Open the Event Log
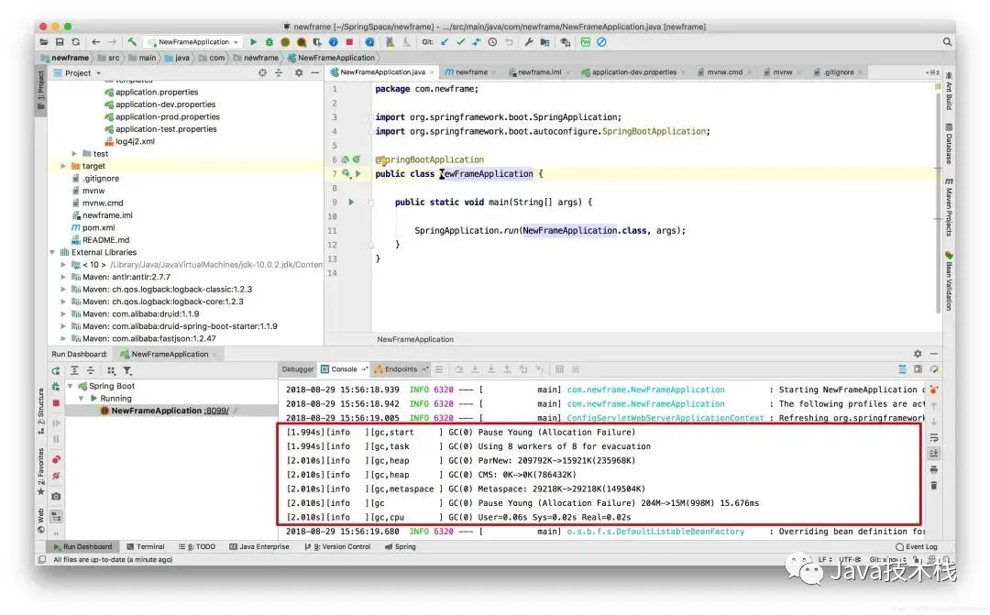This screenshot has width=990, height=615. point(916,547)
